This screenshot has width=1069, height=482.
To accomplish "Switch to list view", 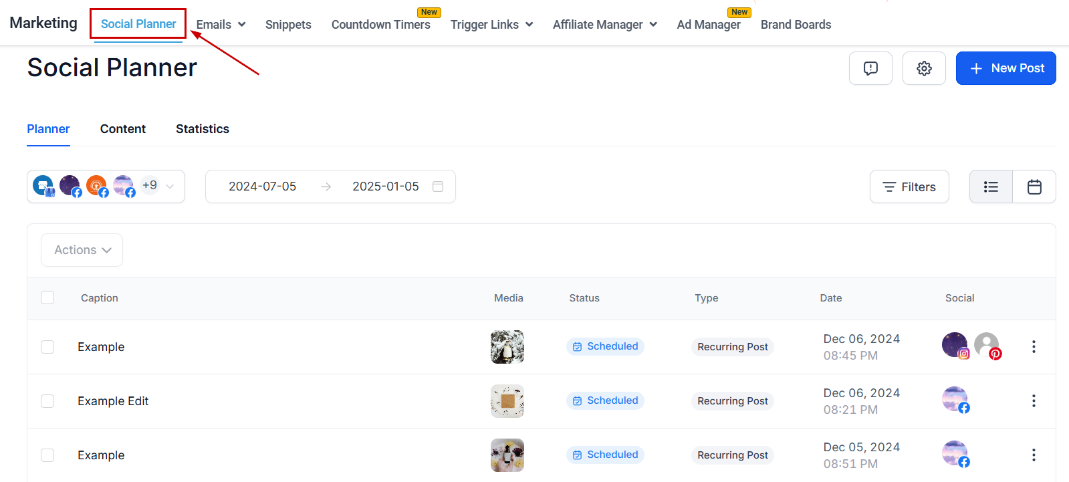I will click(x=991, y=187).
